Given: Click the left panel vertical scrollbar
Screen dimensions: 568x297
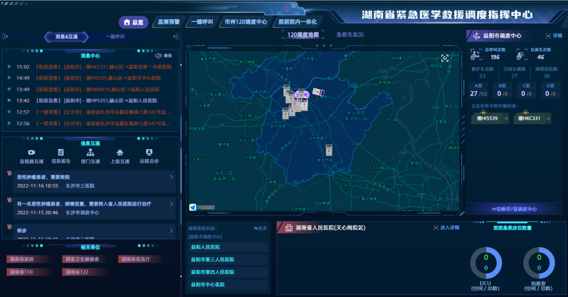Looking at the screenshot, I should coord(181,170).
